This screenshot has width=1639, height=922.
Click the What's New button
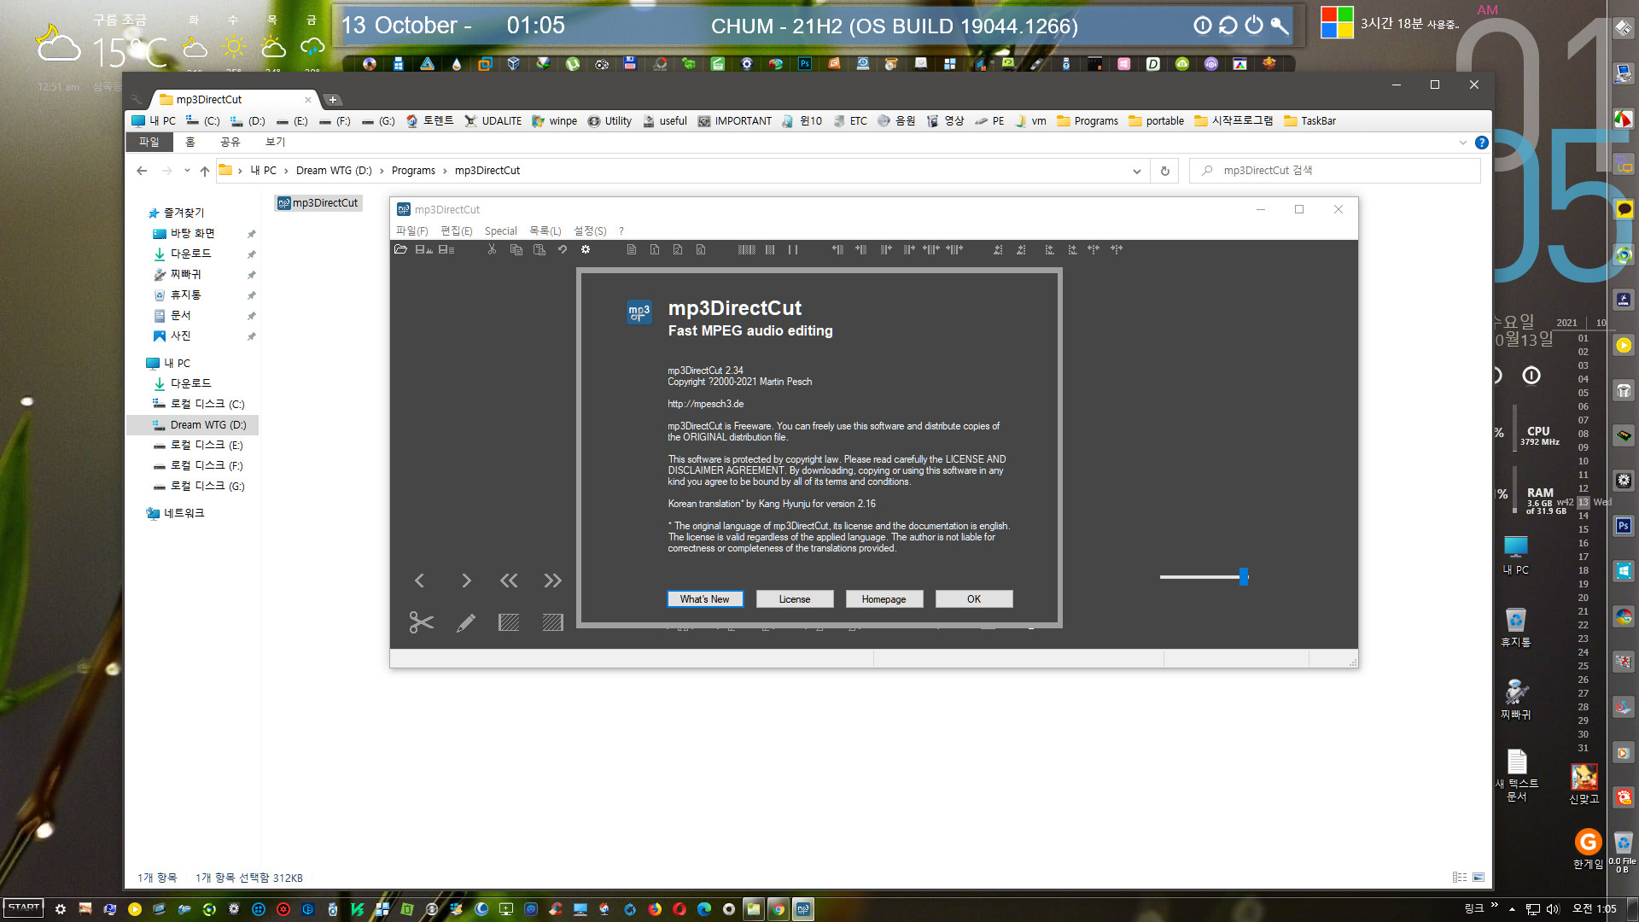coord(705,598)
